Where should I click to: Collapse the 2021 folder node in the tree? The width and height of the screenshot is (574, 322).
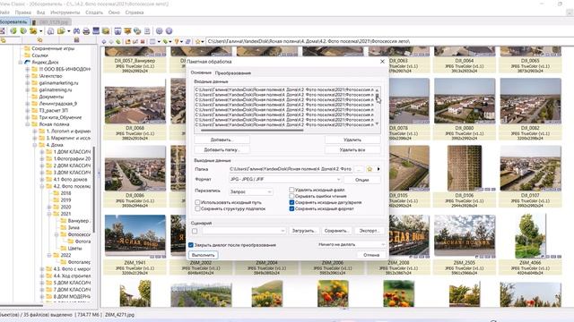[x=49, y=214]
